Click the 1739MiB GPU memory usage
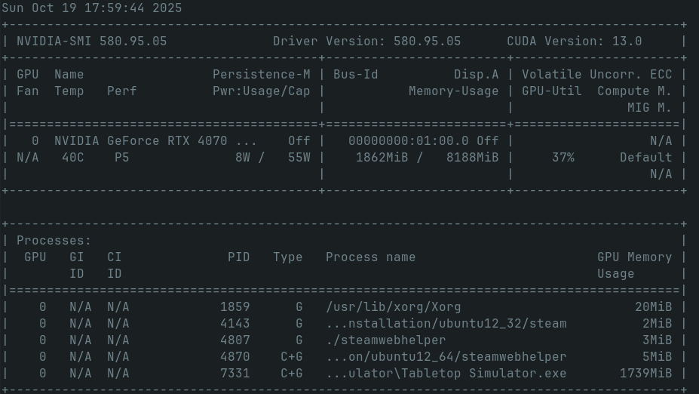The image size is (699, 394). click(x=645, y=374)
